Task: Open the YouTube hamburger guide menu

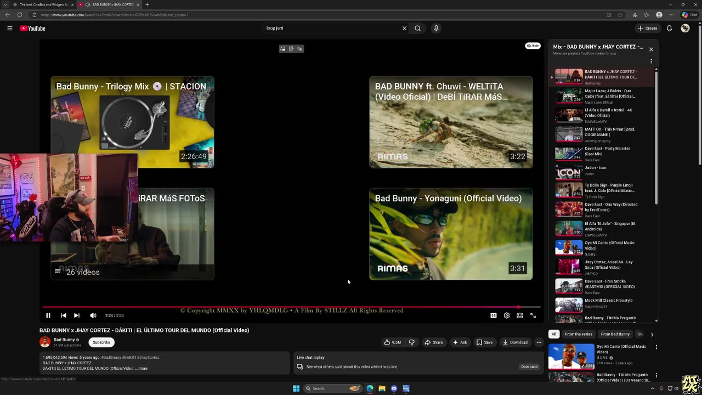Action: (9, 28)
